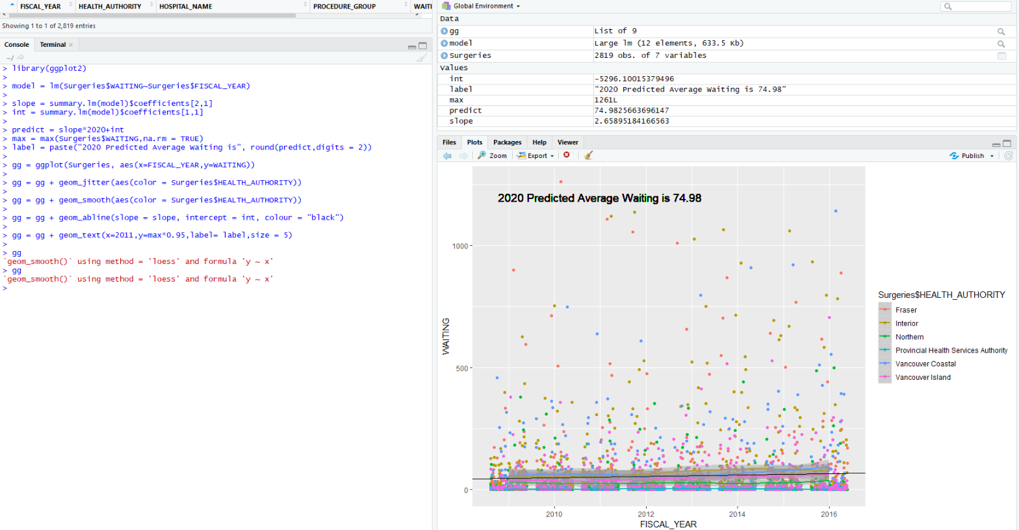
Task: Go to next plot arrow
Action: [463, 155]
